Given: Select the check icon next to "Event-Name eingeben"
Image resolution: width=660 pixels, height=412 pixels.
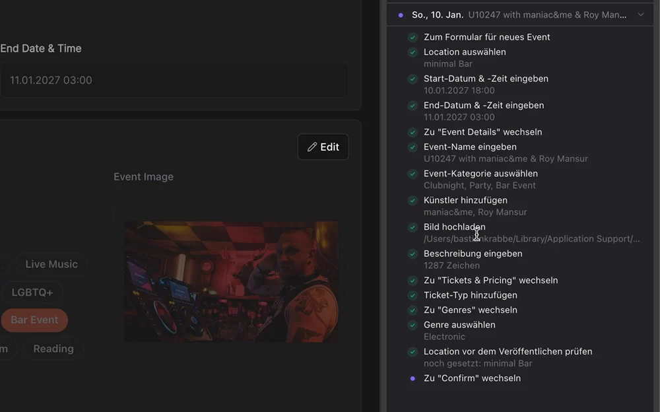Looking at the screenshot, I should coord(412,147).
